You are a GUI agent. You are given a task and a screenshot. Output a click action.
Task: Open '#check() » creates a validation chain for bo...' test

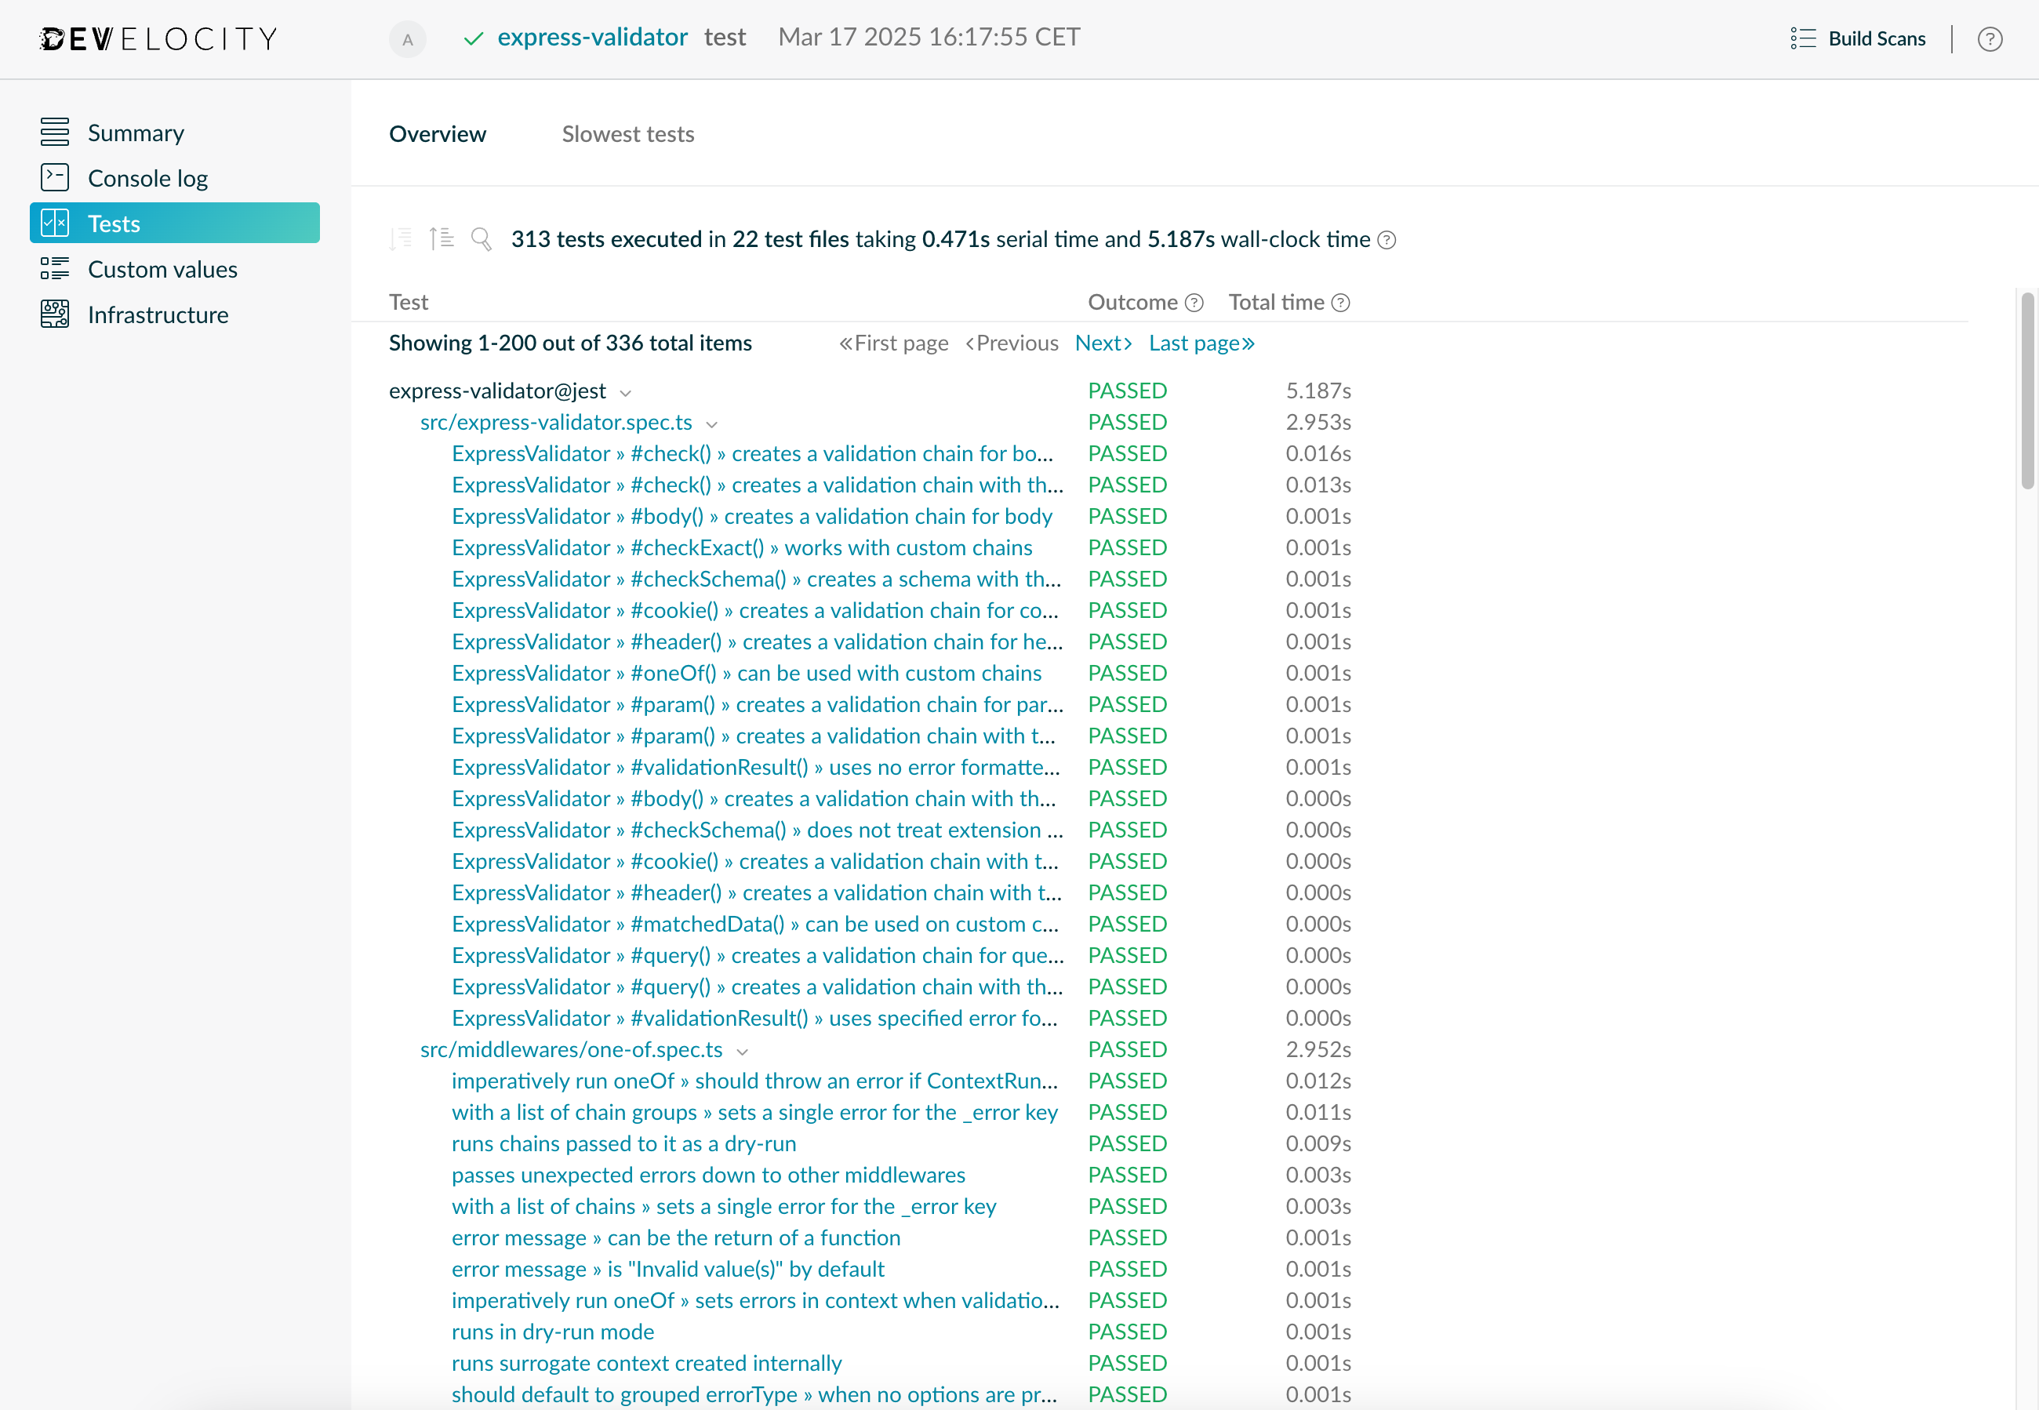[x=753, y=453]
